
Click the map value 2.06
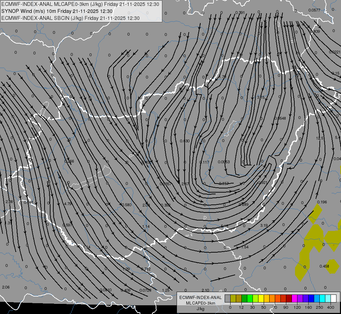click(6, 287)
